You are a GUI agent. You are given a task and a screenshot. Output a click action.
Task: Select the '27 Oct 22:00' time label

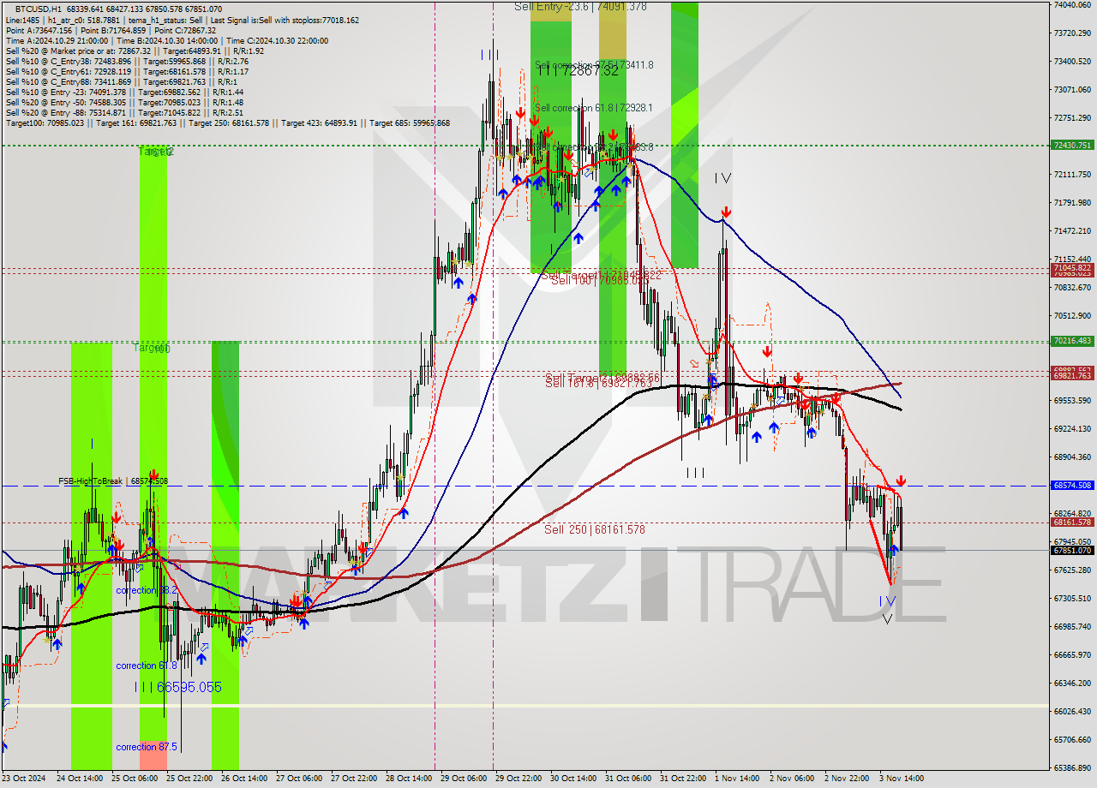[x=355, y=779]
